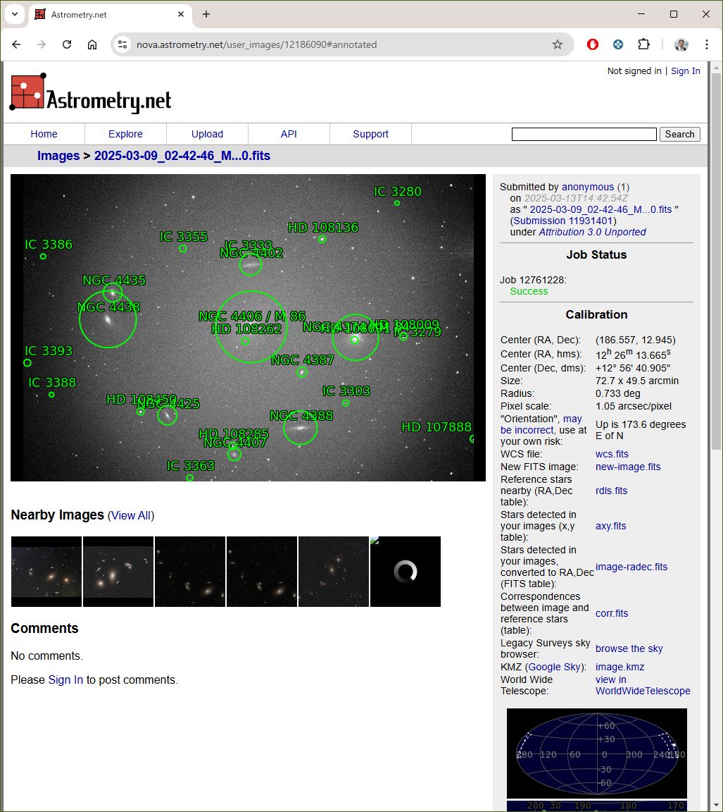Go to the browser home page icon
This screenshot has height=812, width=723.
click(92, 44)
